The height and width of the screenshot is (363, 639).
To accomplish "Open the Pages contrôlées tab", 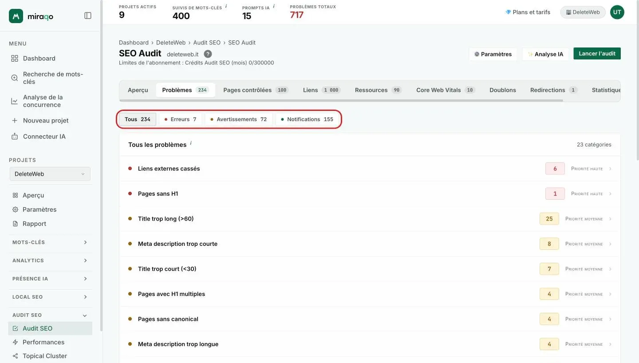I will point(256,90).
